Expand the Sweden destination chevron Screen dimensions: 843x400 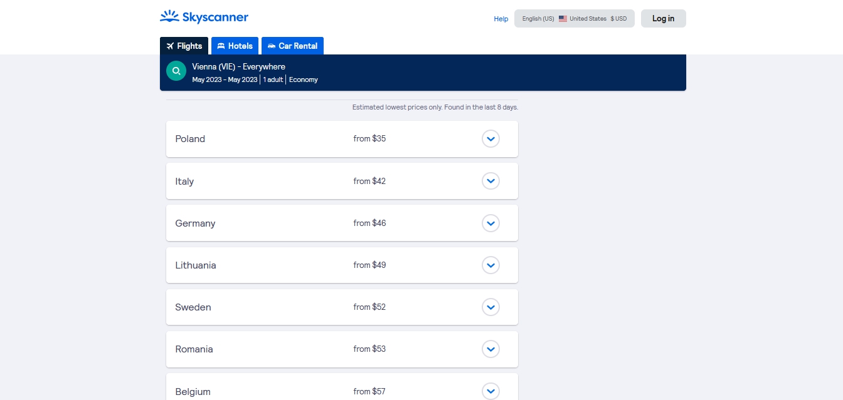click(491, 307)
